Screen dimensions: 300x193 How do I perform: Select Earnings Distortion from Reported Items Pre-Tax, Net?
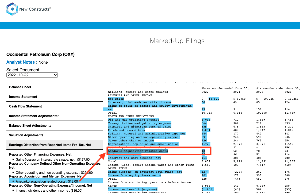click(x=55, y=145)
